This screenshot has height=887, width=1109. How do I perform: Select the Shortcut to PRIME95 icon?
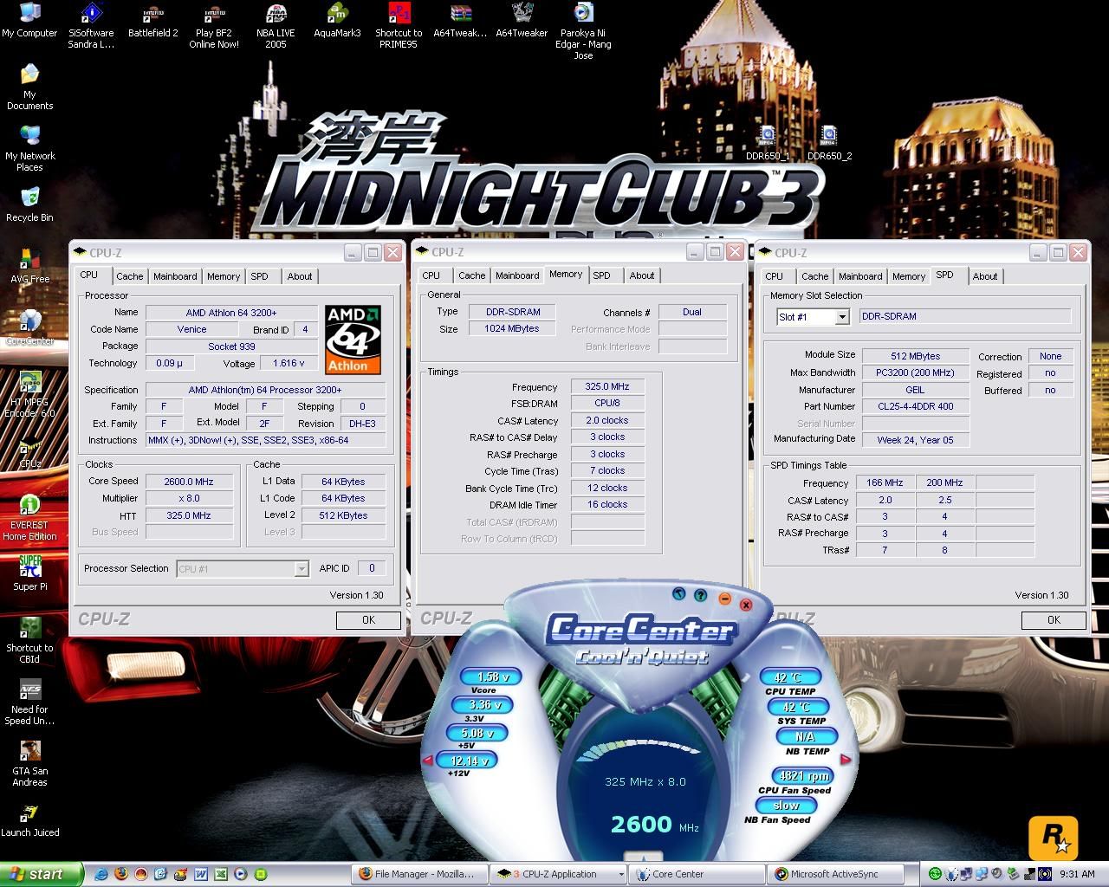pyautogui.click(x=399, y=26)
